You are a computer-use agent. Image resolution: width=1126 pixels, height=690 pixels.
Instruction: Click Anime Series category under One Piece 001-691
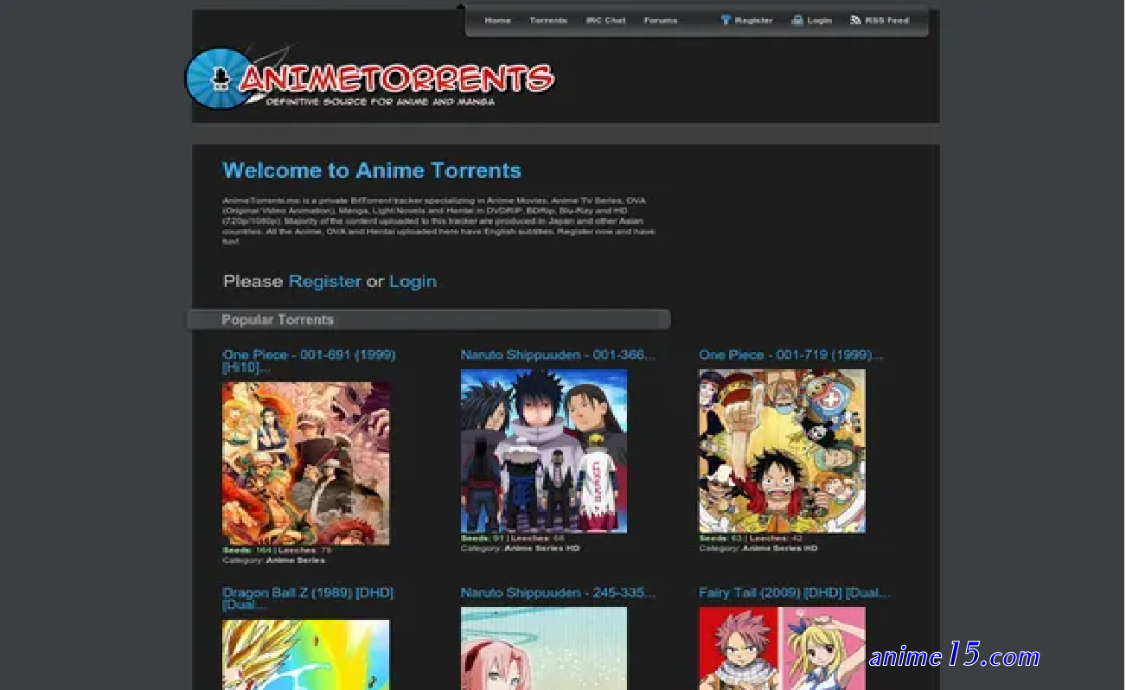[295, 560]
